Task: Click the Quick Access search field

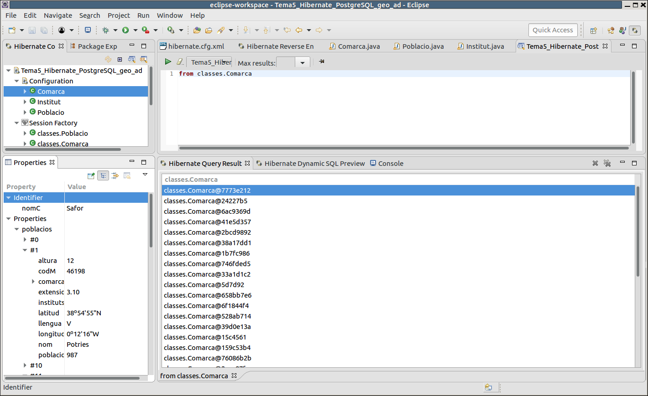Action: click(553, 30)
